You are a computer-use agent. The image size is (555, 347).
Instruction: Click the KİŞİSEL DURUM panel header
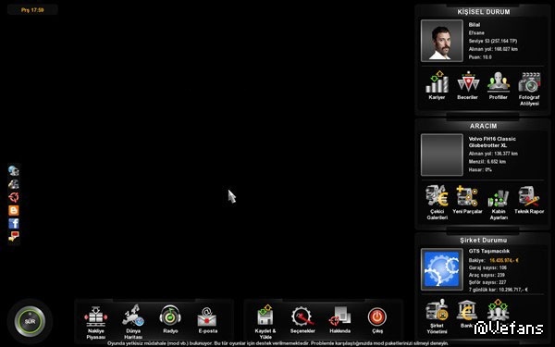point(484,12)
